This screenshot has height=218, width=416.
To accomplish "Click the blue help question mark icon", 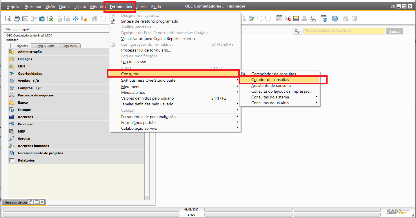I will point(335,19).
